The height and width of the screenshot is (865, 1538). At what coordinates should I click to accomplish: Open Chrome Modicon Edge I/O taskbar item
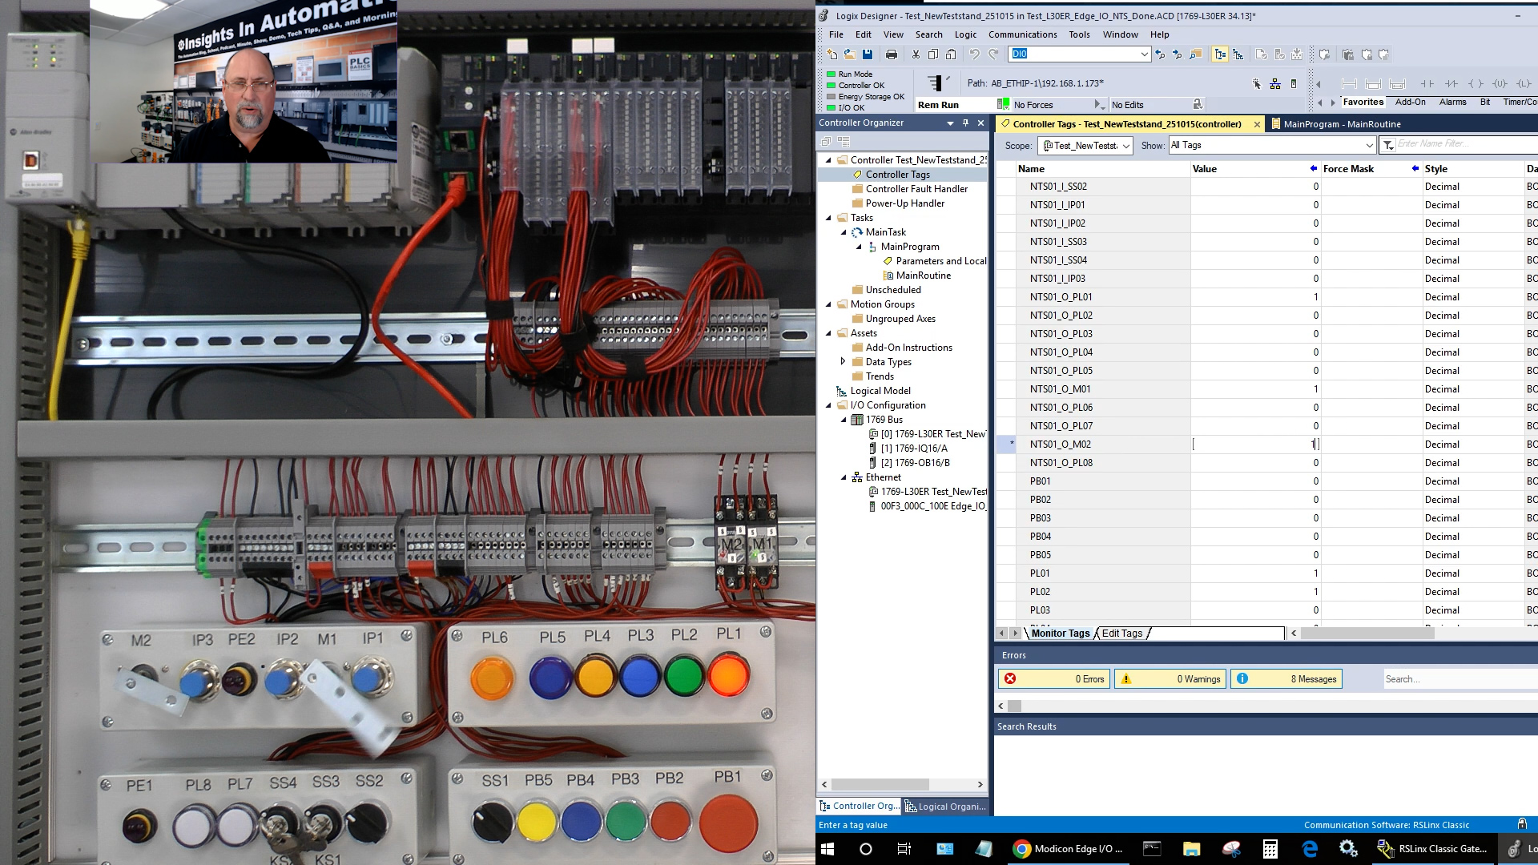click(x=1069, y=849)
